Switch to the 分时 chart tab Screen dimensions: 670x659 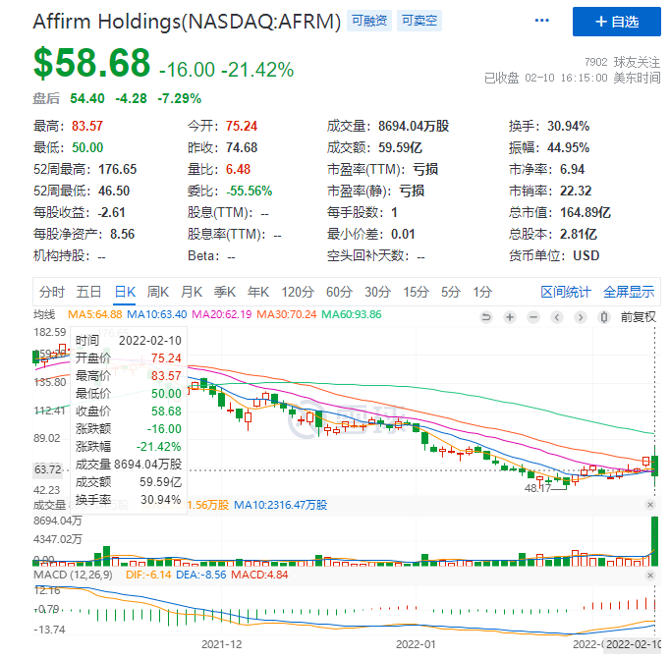(x=52, y=292)
